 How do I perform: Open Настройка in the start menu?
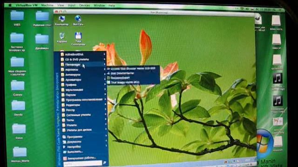[85, 147]
